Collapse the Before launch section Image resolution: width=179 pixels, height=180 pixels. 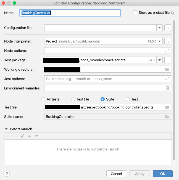6,129
